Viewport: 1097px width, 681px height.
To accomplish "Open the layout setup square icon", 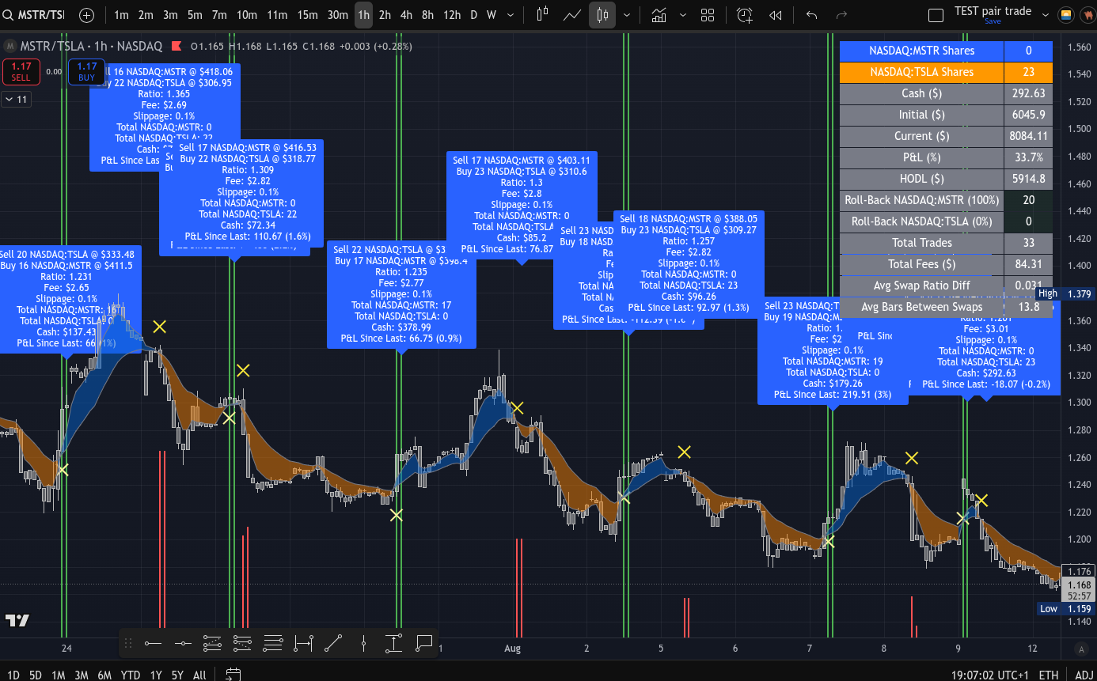I will 936,15.
